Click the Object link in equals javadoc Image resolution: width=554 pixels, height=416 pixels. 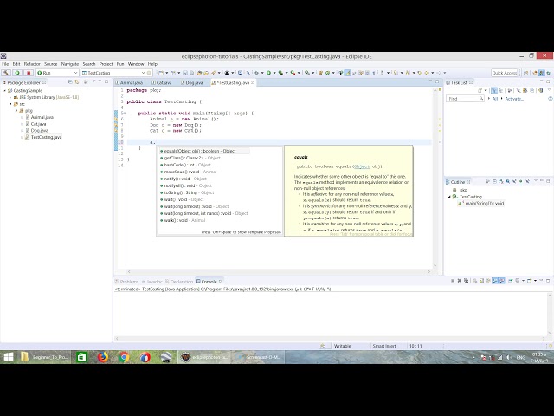pyautogui.click(x=362, y=166)
